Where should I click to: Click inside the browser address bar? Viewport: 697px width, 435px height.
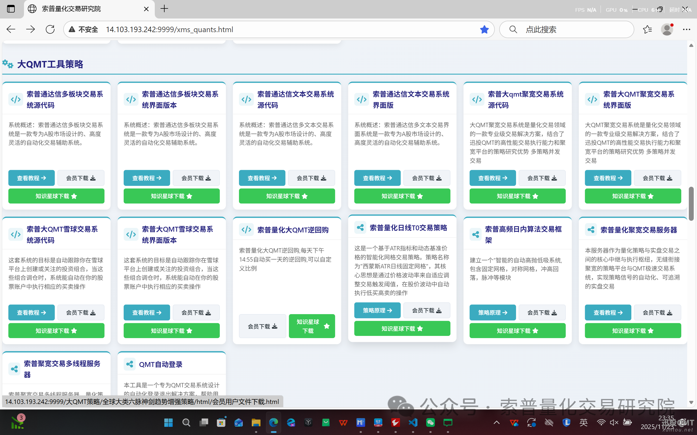(259, 29)
